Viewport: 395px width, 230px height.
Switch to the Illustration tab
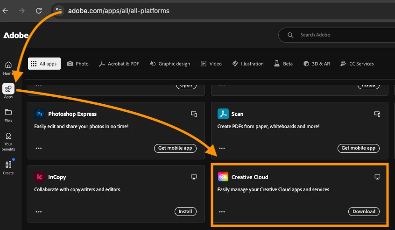(248, 64)
